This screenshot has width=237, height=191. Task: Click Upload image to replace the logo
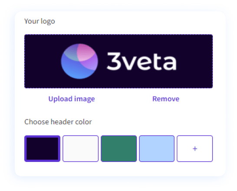[x=72, y=99]
